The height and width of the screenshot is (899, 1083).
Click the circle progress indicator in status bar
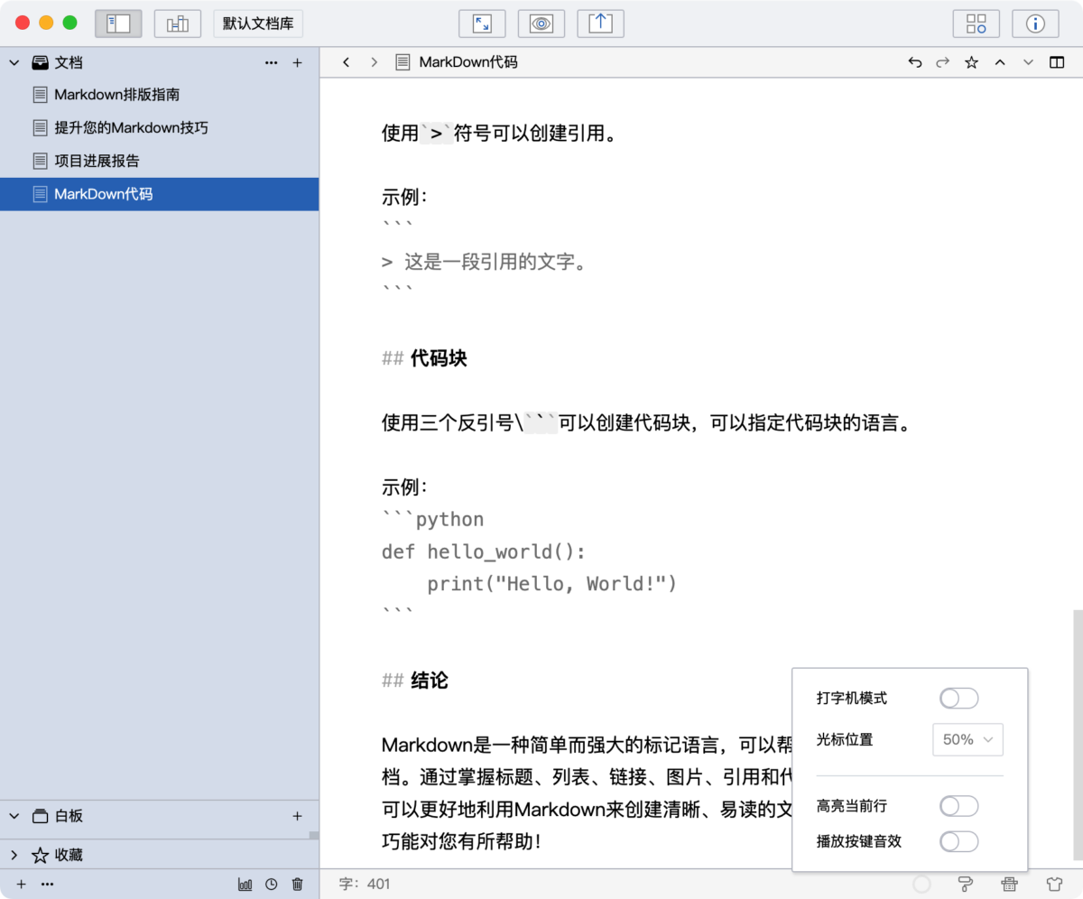click(x=921, y=885)
